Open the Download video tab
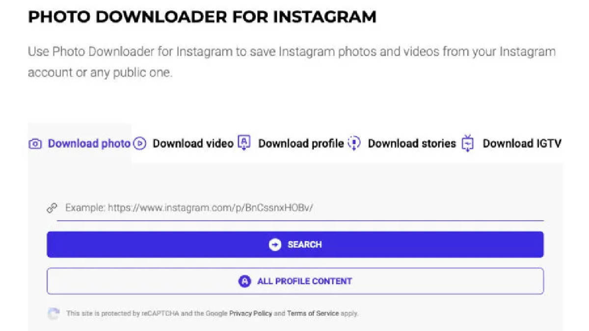 tap(185, 144)
